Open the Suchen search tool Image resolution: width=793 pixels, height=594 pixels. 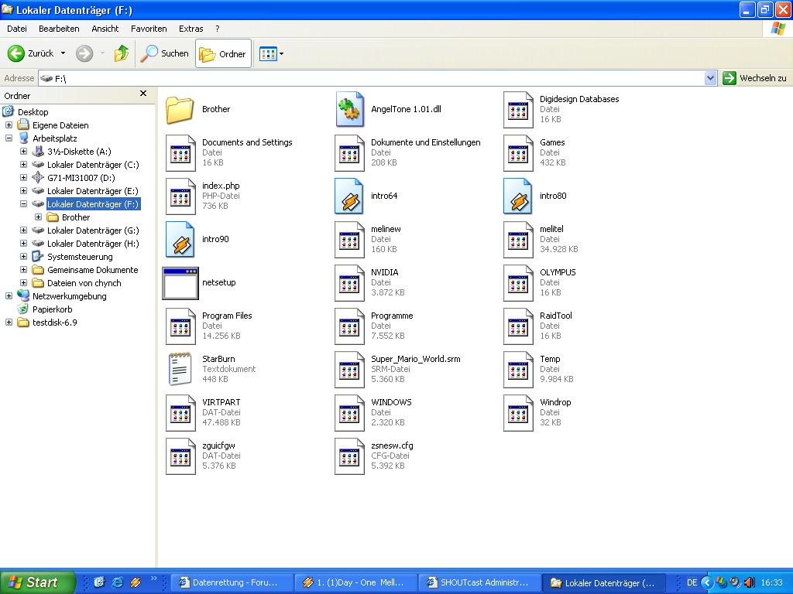[x=164, y=53]
